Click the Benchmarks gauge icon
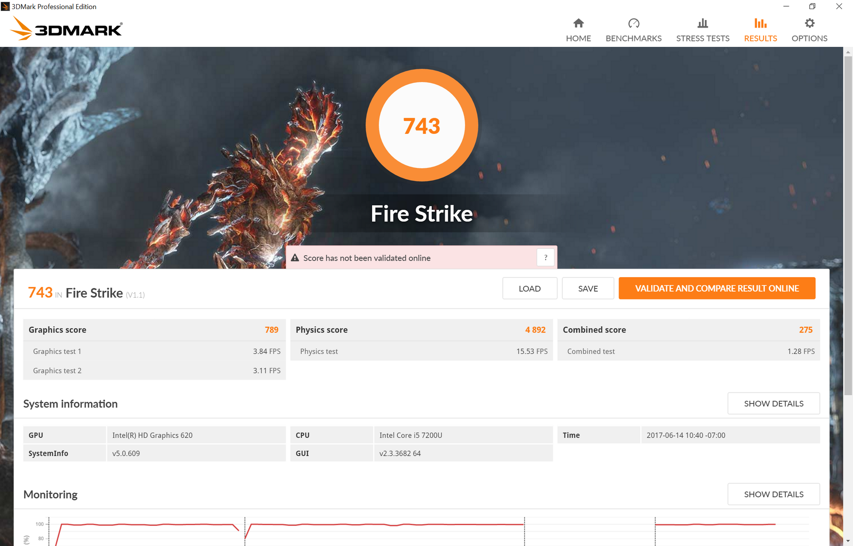The height and width of the screenshot is (546, 853). click(x=634, y=23)
